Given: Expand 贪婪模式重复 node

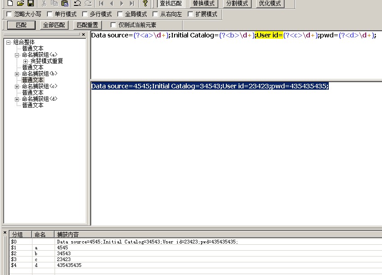Looking at the screenshot, I should [25, 61].
